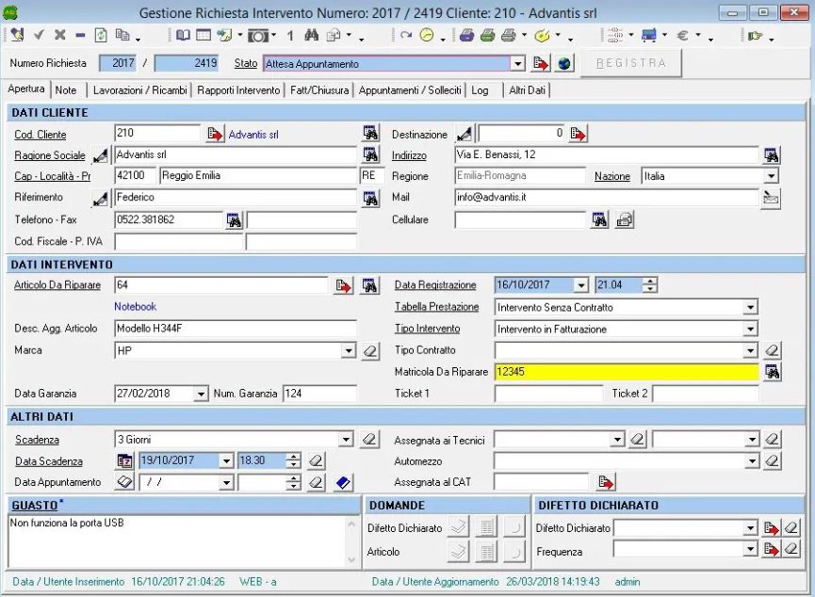Click the GUASTO header link

[x=34, y=506]
